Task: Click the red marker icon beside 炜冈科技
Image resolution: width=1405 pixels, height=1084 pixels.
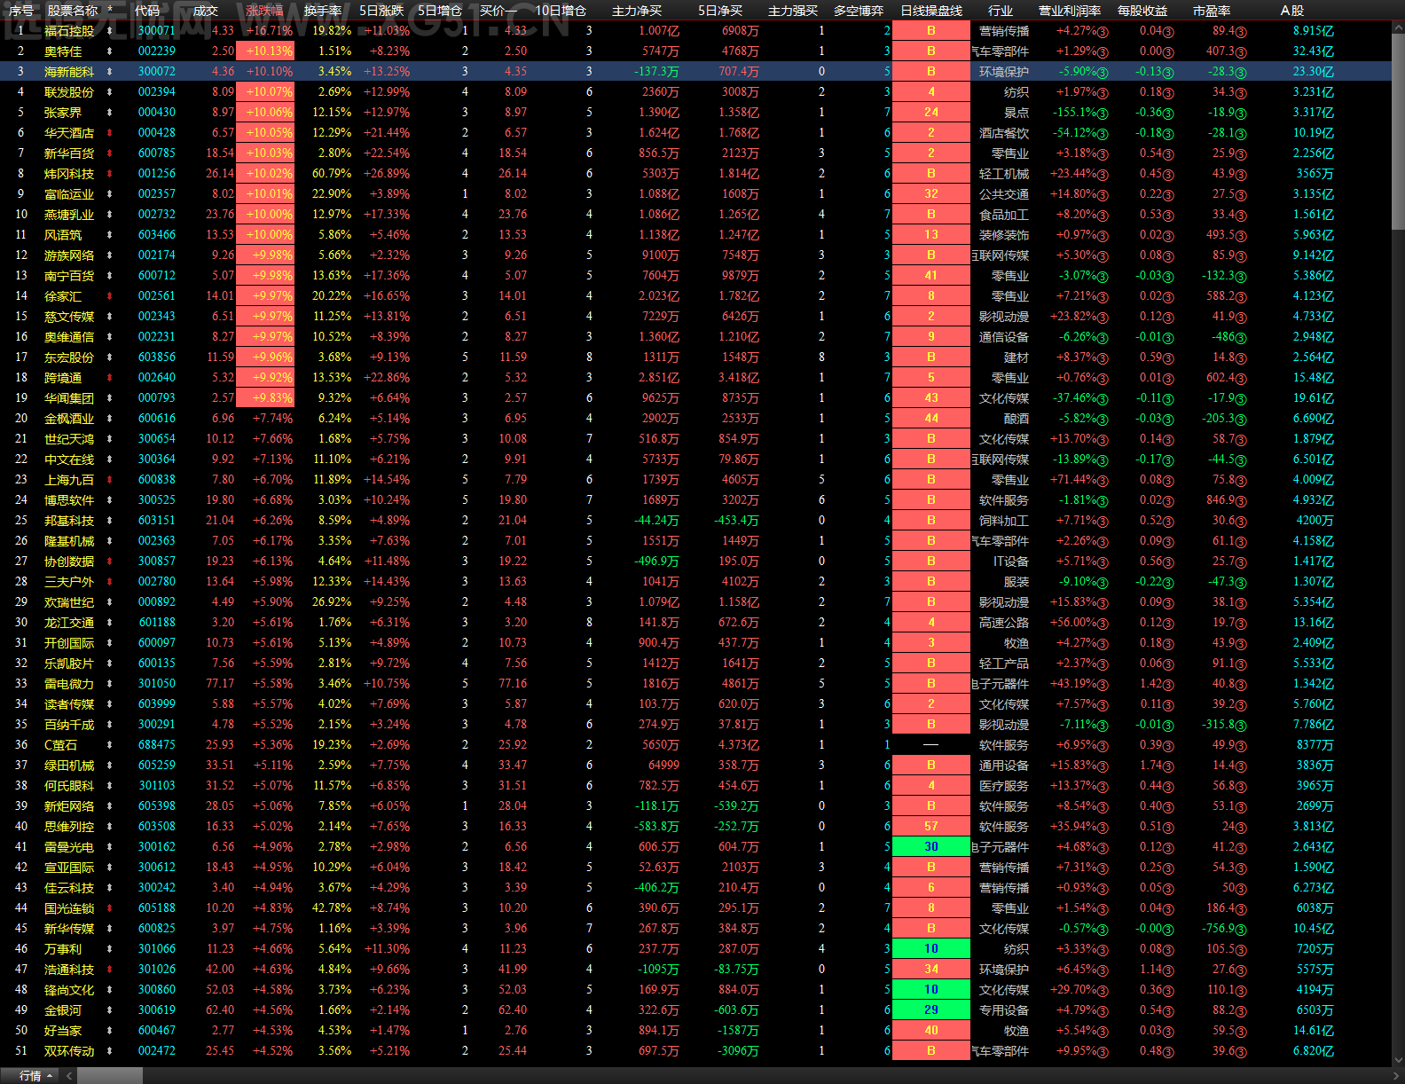Action: pyautogui.click(x=110, y=174)
